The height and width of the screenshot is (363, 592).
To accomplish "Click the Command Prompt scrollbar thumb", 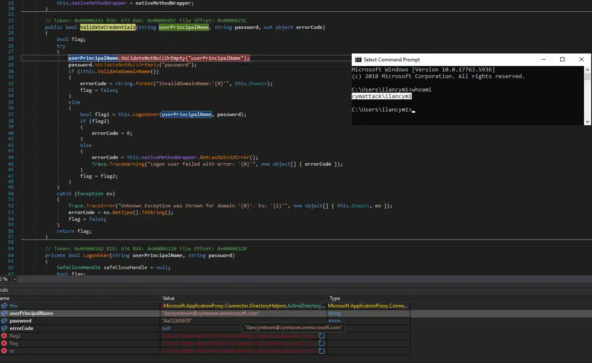I will click(x=587, y=77).
